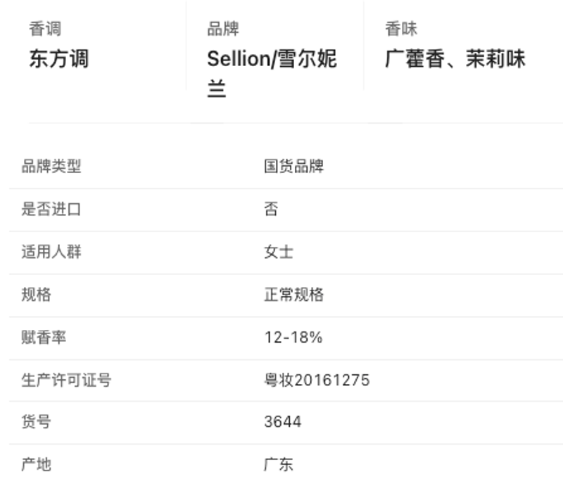Select the 广藿香、茉莉味 scent text
The width and height of the screenshot is (563, 486).
(x=455, y=58)
